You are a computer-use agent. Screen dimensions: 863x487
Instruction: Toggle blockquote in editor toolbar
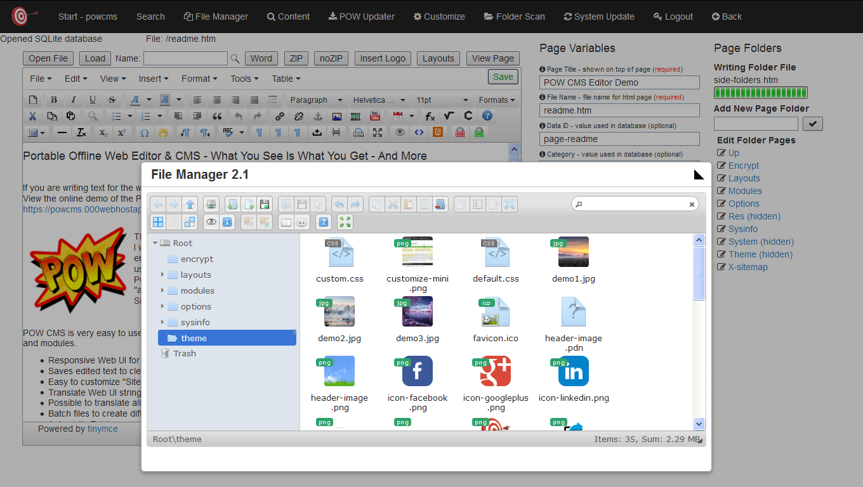tap(217, 117)
